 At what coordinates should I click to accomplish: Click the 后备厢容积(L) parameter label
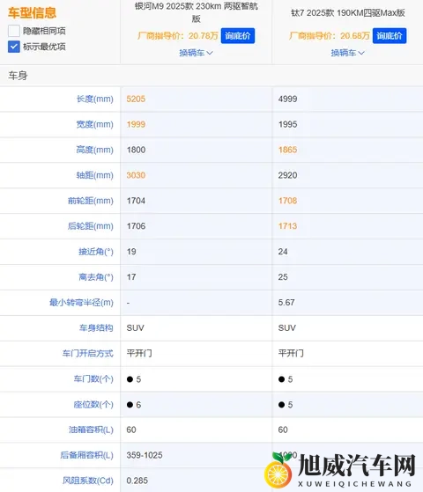click(x=86, y=455)
